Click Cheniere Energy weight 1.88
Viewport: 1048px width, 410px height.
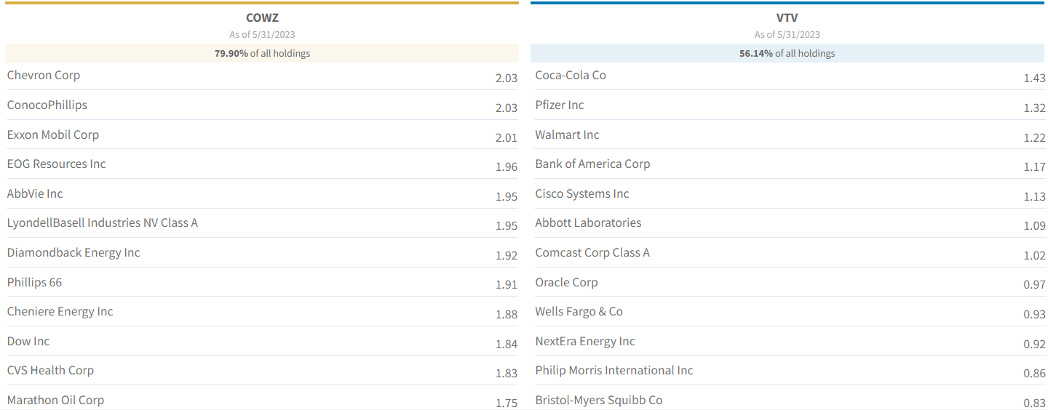[x=507, y=315]
